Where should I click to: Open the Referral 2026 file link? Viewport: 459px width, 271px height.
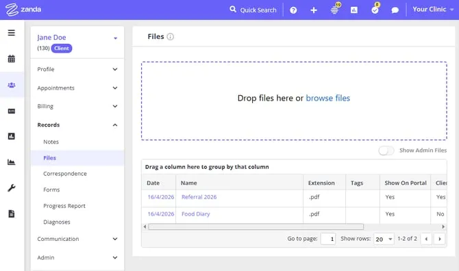[199, 197]
